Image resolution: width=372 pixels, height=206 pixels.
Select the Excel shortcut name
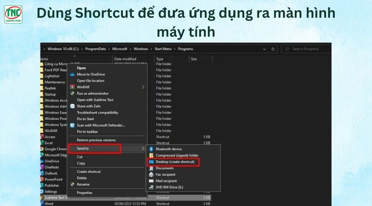[x=49, y=143]
